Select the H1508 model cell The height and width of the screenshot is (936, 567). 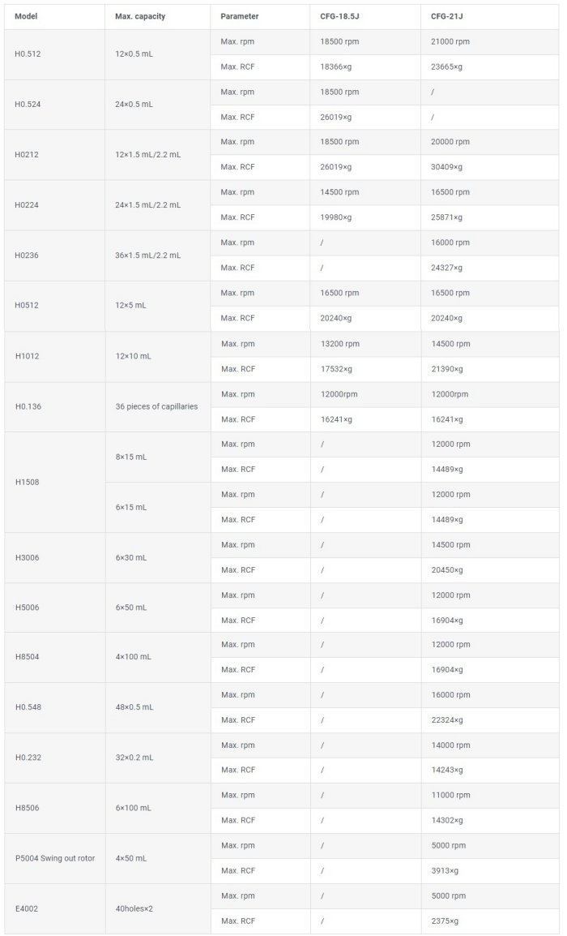tap(27, 482)
